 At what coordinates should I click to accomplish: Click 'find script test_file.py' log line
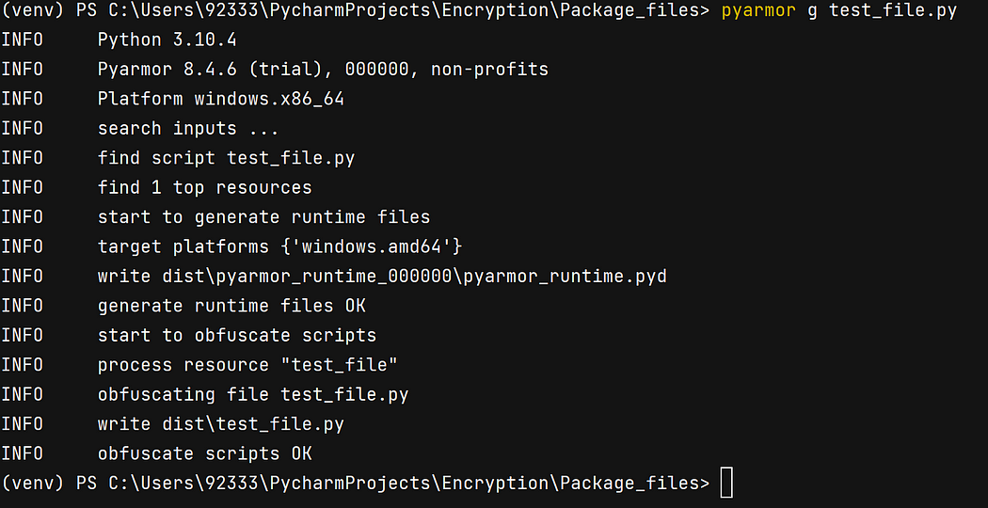click(226, 158)
